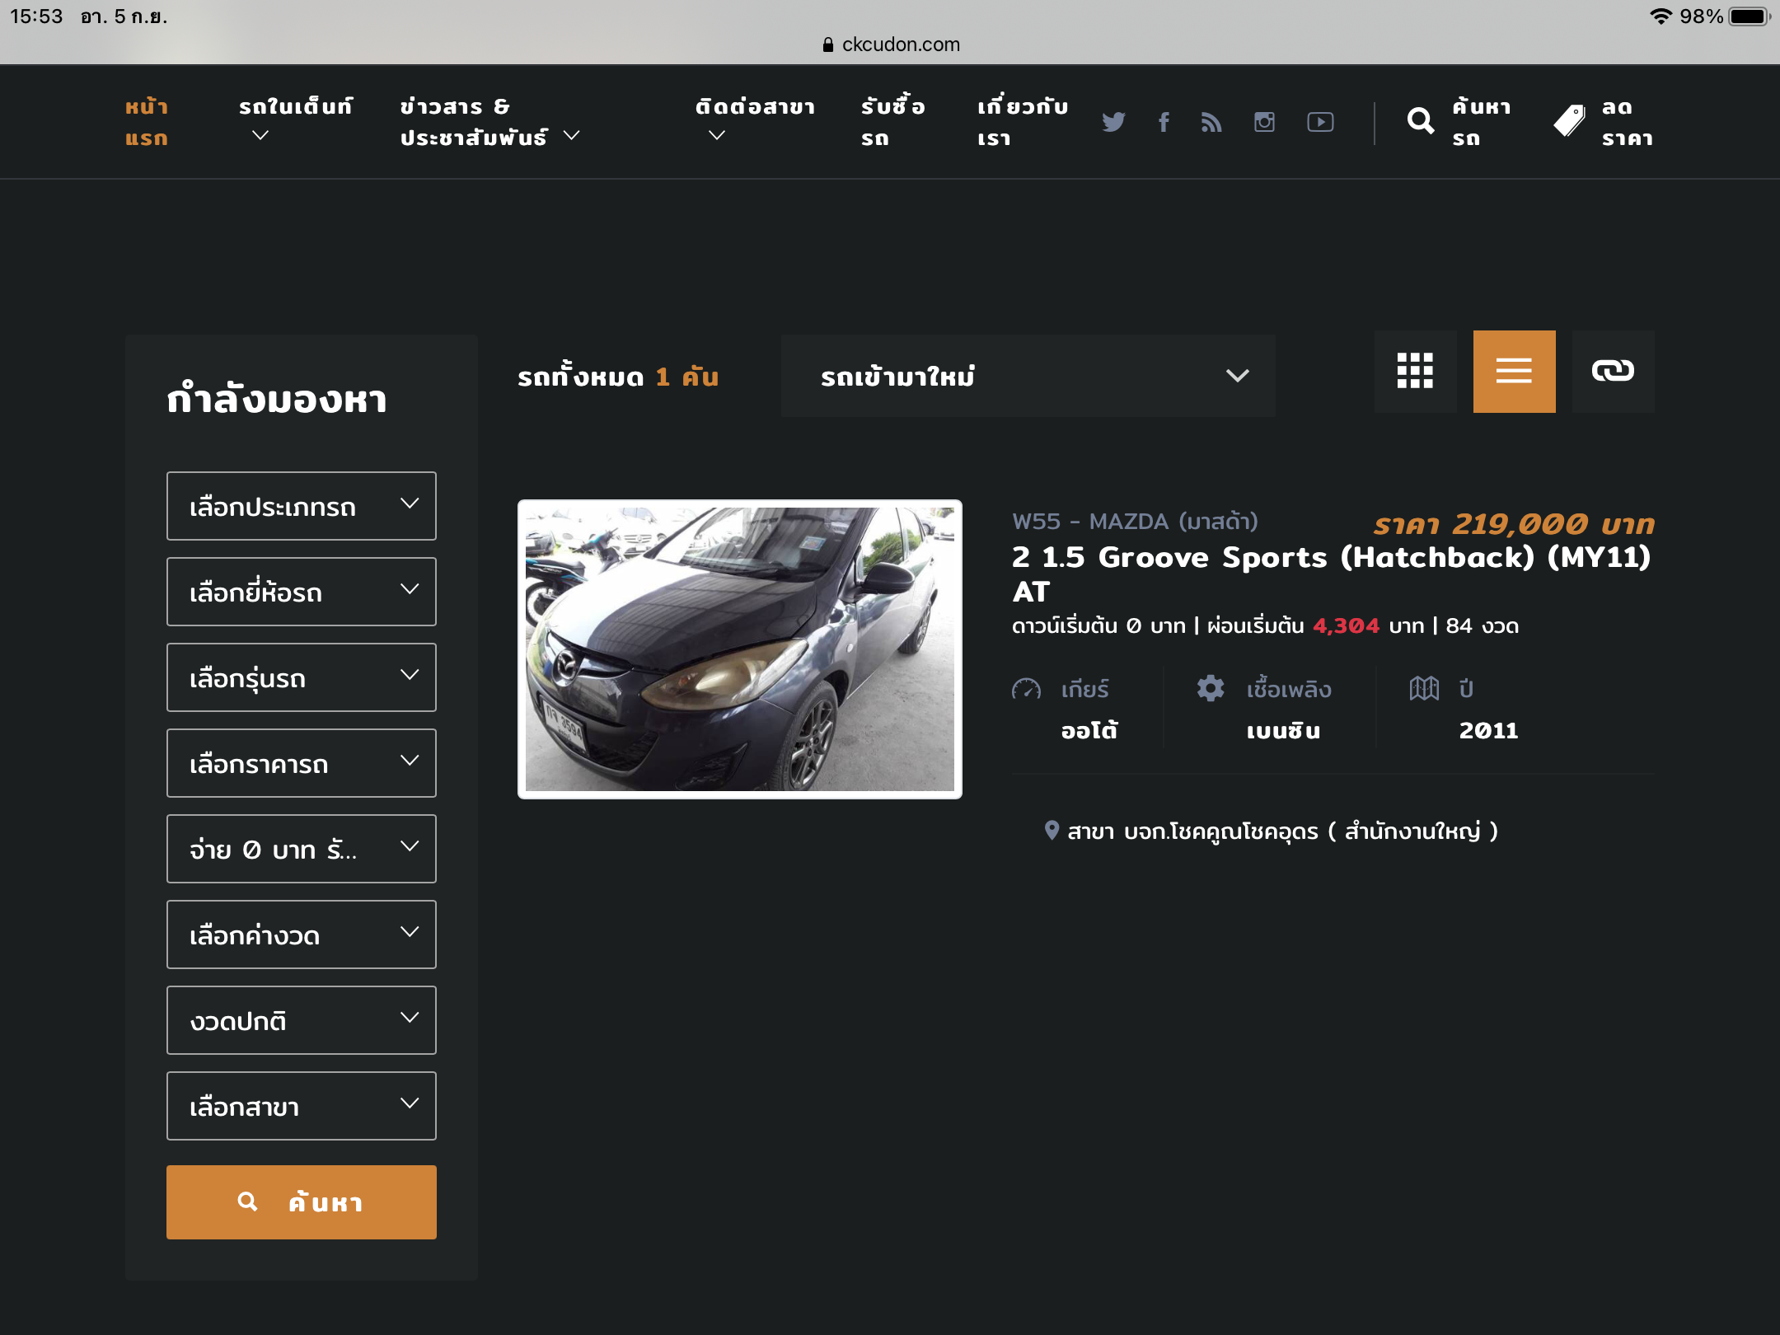1780x1335 pixels.
Task: Open the YouTube icon link
Action: (x=1320, y=122)
